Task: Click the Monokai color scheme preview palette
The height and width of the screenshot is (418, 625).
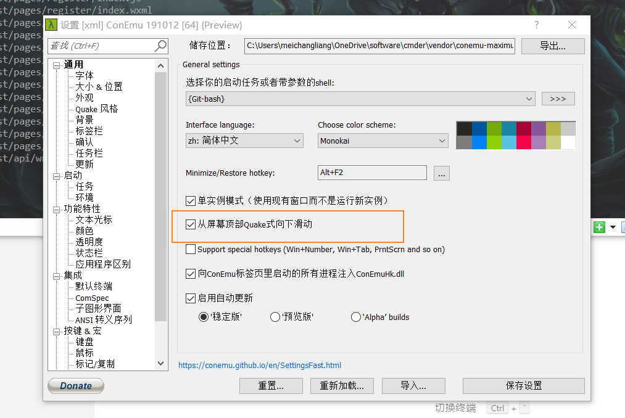Action: (516, 135)
